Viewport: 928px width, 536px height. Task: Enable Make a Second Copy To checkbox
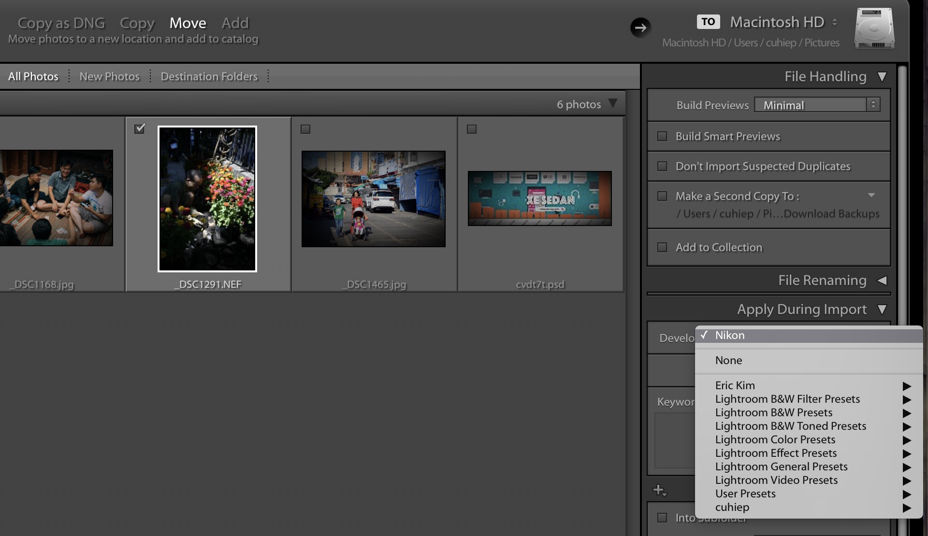tap(663, 196)
